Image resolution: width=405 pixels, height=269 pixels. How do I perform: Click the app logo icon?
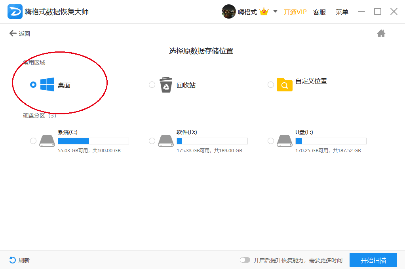(15, 11)
